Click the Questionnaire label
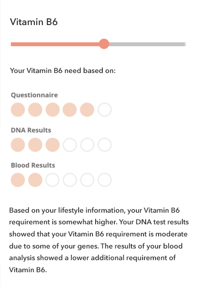Image resolution: width=202 pixels, height=287 pixels. (x=34, y=95)
